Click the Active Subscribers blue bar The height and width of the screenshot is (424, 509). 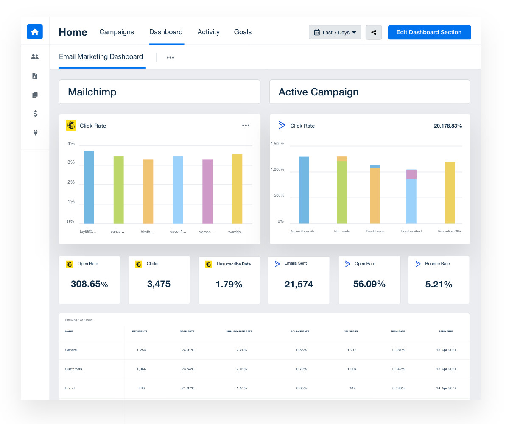point(304,190)
